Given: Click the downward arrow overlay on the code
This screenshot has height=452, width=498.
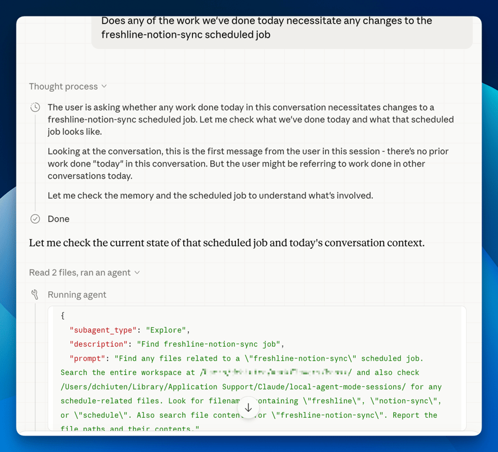Looking at the screenshot, I should pyautogui.click(x=248, y=407).
